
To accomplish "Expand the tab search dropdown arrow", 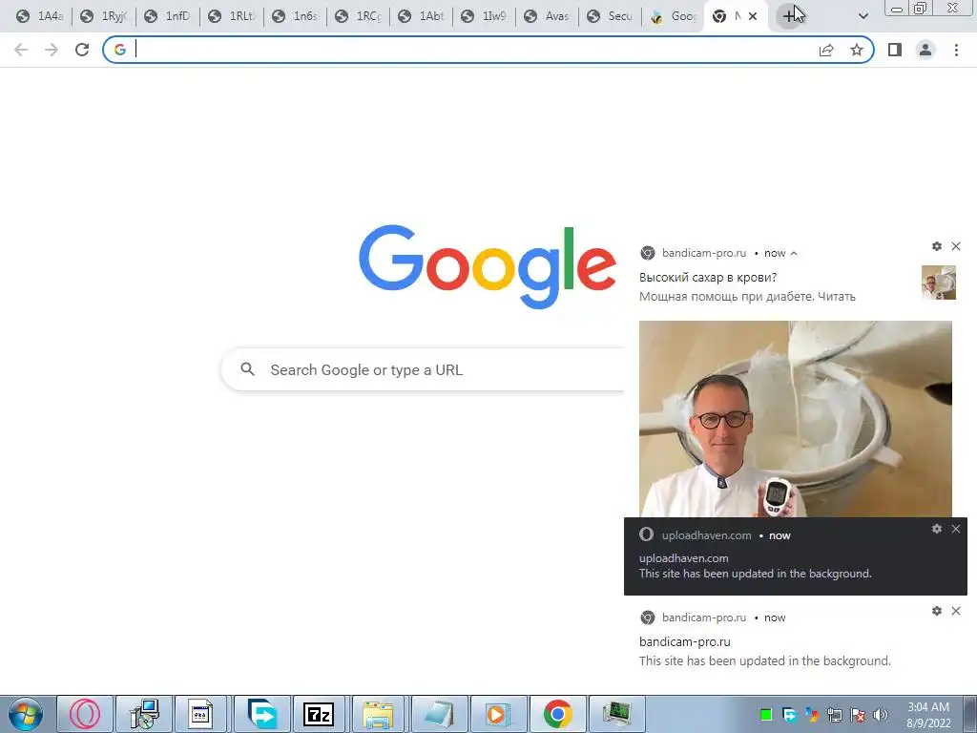I will pyautogui.click(x=863, y=16).
